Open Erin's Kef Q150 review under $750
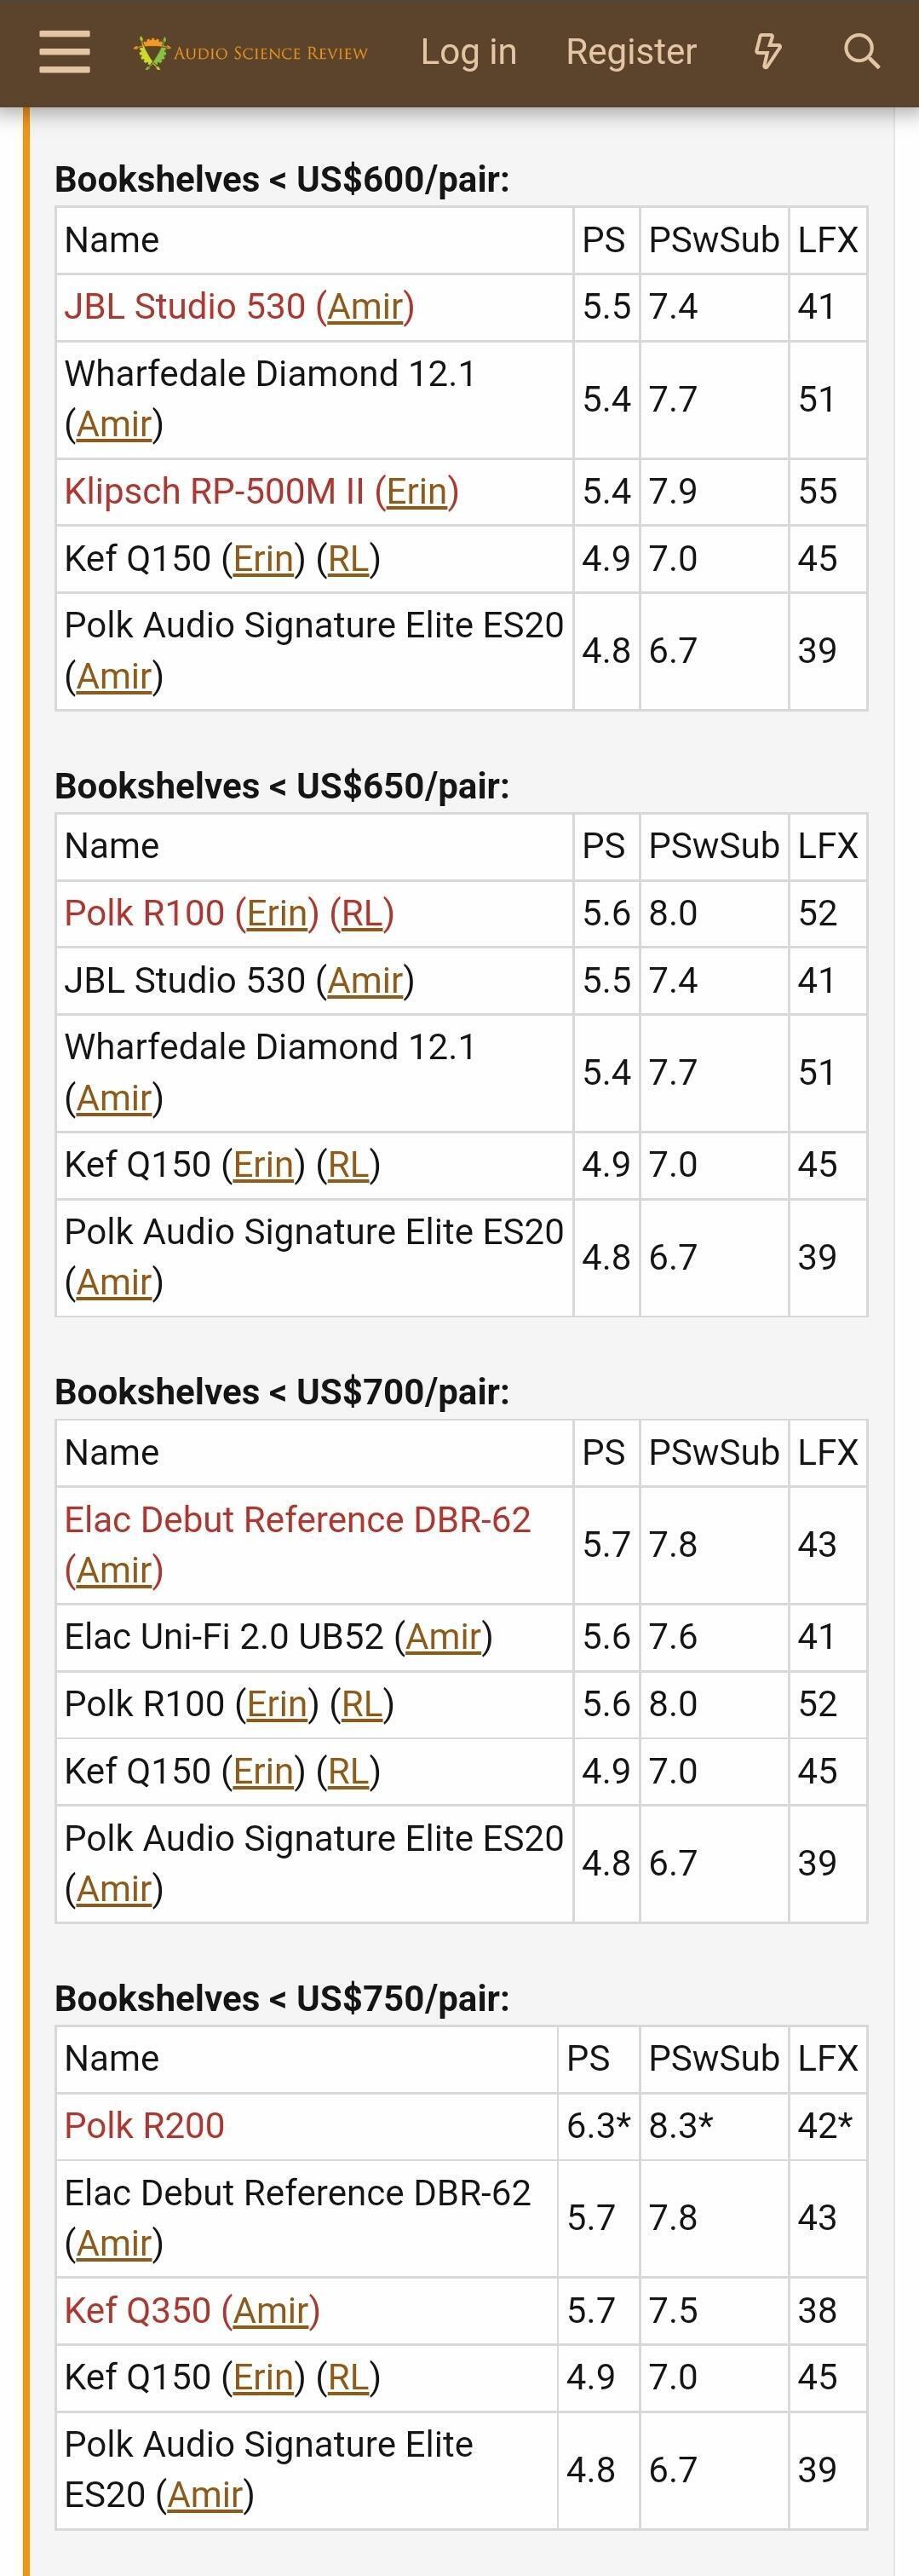 [x=262, y=2377]
